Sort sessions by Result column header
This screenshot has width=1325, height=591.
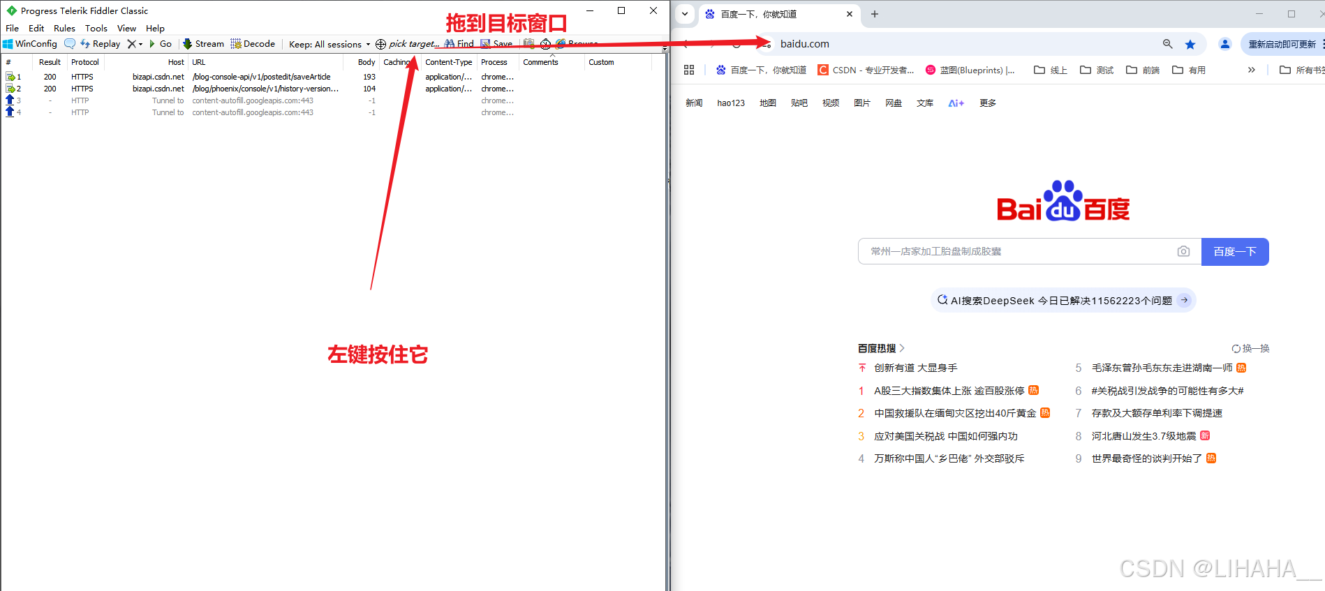coord(50,62)
